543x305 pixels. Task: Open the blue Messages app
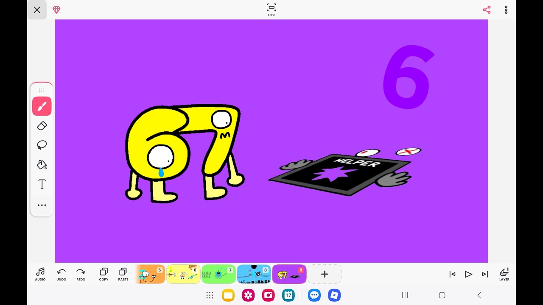click(314, 295)
